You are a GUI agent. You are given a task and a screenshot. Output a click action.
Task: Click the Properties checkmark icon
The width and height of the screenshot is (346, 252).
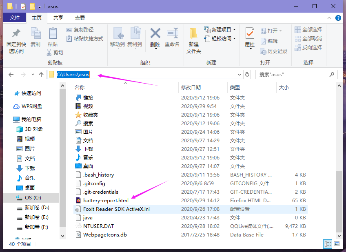[250, 33]
